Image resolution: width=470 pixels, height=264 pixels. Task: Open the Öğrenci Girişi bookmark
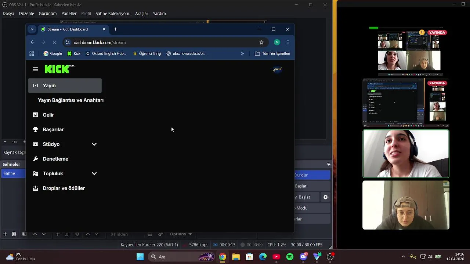[147, 54]
